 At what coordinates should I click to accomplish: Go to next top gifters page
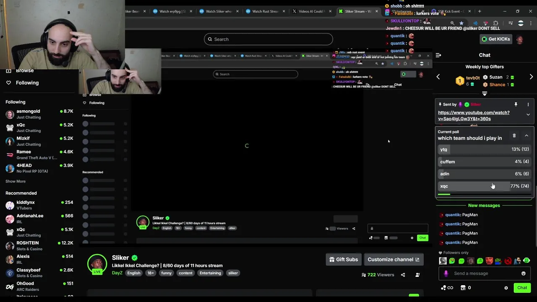pos(531,77)
